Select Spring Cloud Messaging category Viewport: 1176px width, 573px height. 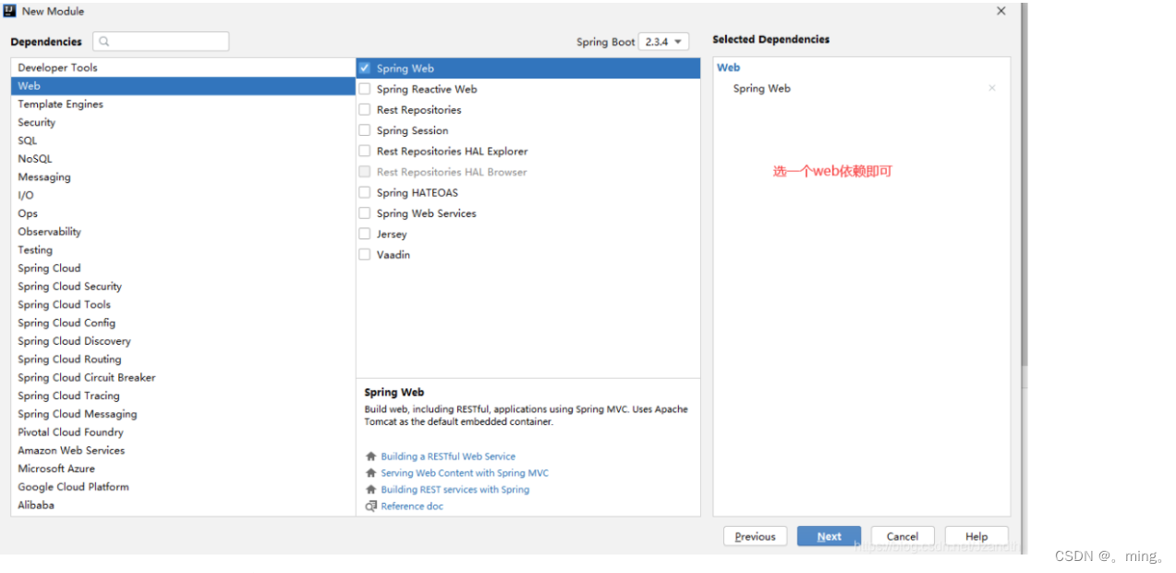coord(183,414)
